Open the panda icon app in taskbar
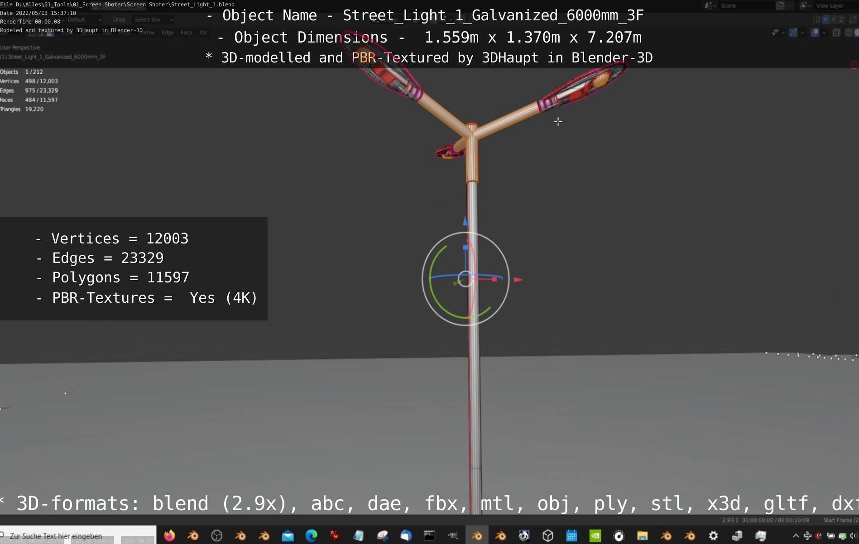The width and height of the screenshot is (859, 544). tap(524, 536)
